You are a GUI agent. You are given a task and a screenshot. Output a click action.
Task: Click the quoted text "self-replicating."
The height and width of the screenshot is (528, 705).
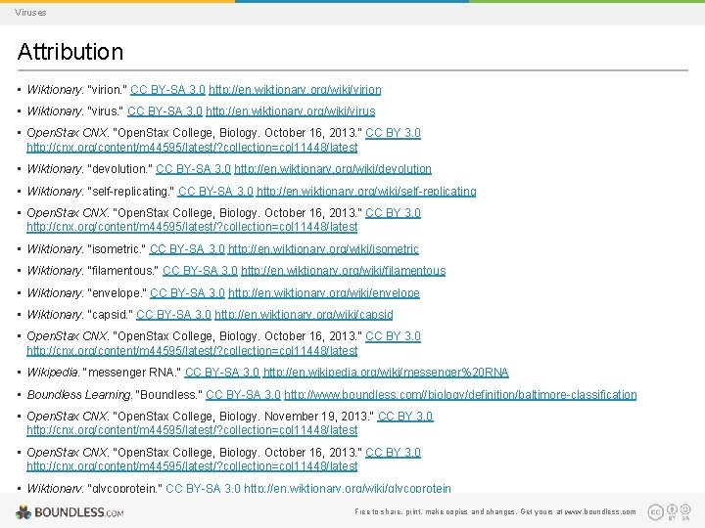(x=130, y=192)
